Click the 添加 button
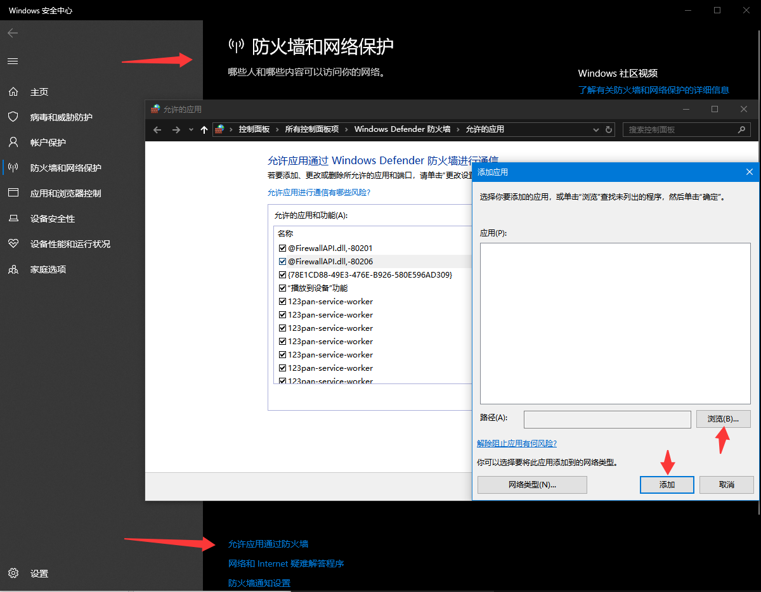 [667, 485]
